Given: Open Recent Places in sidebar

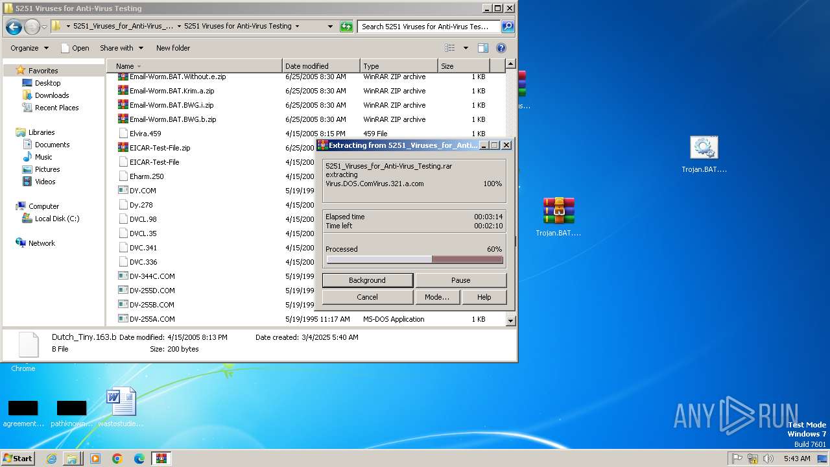Looking at the screenshot, I should (56, 108).
